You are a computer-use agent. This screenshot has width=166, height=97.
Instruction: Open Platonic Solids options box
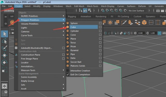click(100, 66)
